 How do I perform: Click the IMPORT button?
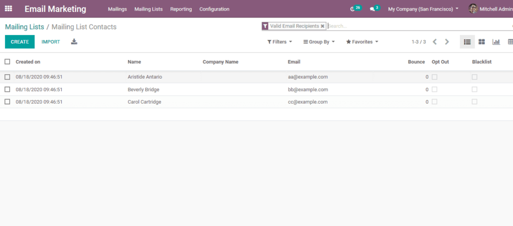click(51, 42)
